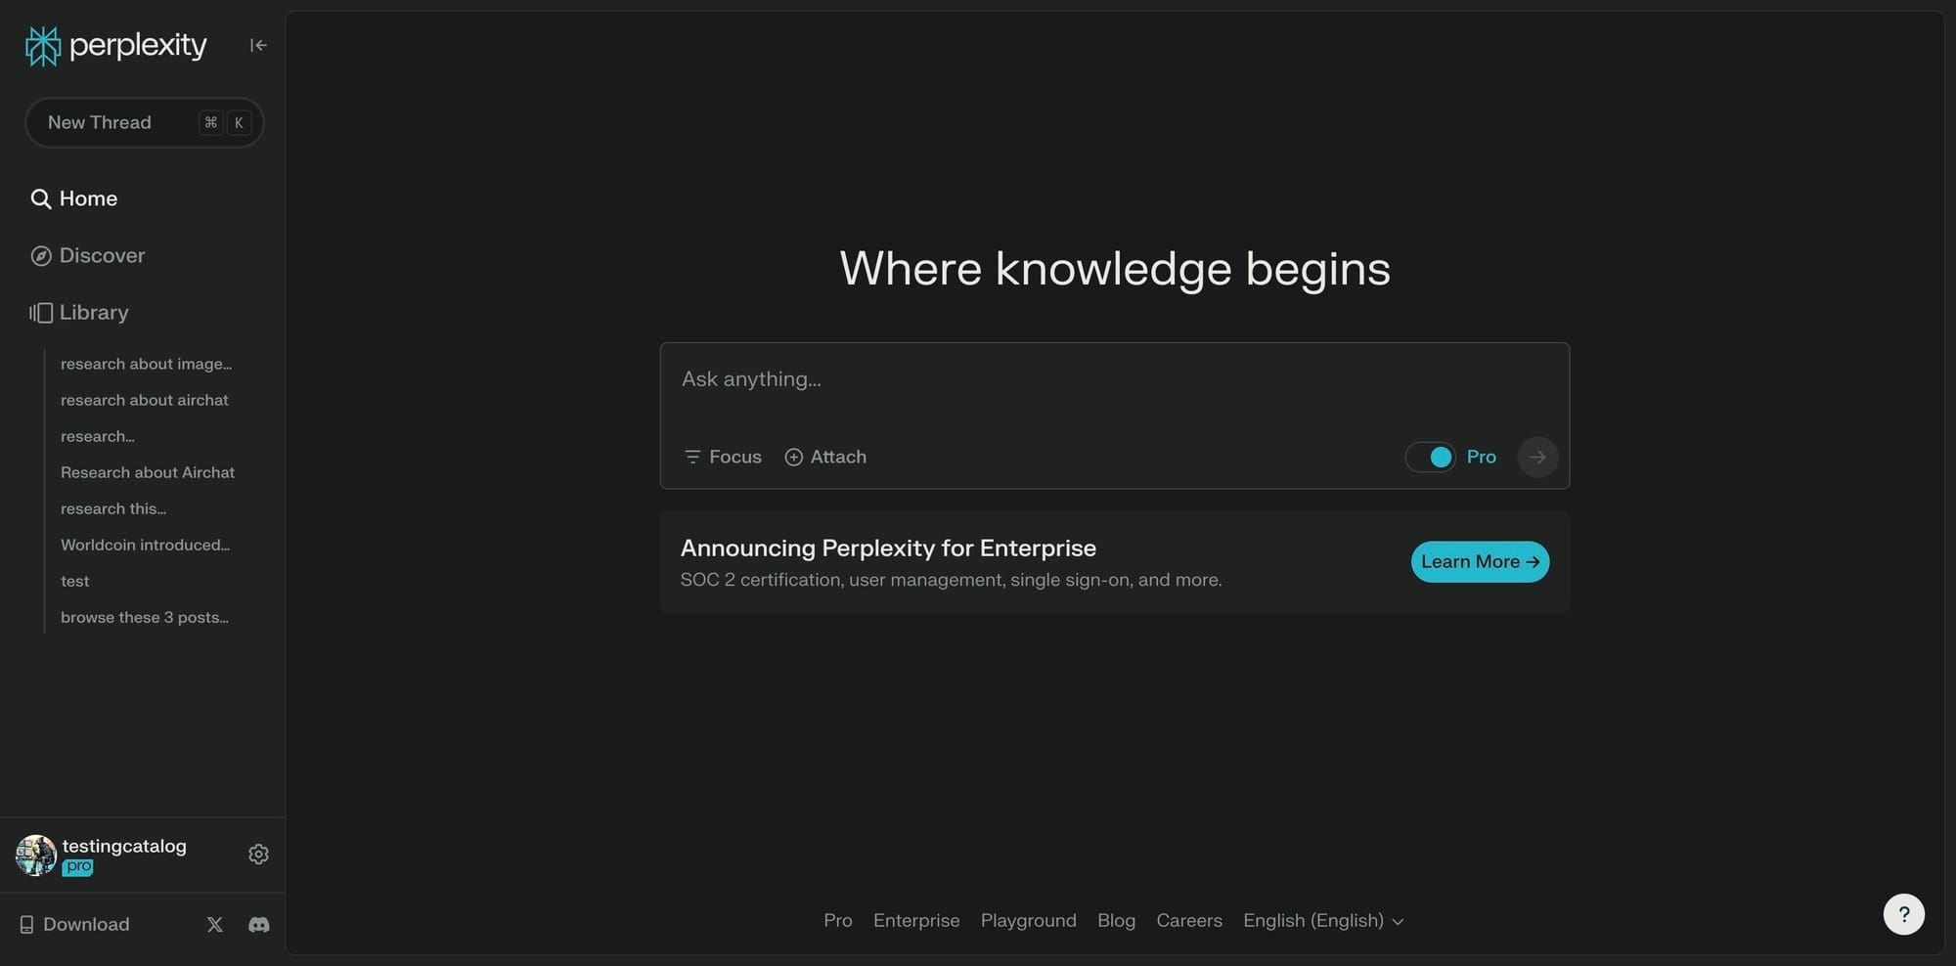Open Perplexity's Discord via the Discord icon
The image size is (1956, 966).
click(x=257, y=924)
